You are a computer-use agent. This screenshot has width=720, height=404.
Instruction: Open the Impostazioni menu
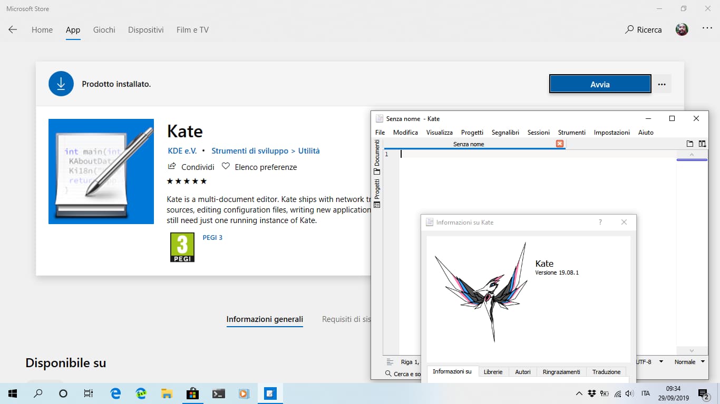coord(612,133)
